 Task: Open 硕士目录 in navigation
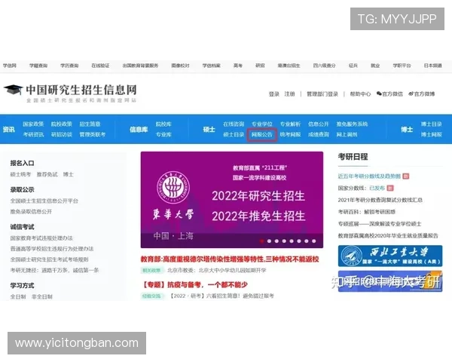pos(234,134)
